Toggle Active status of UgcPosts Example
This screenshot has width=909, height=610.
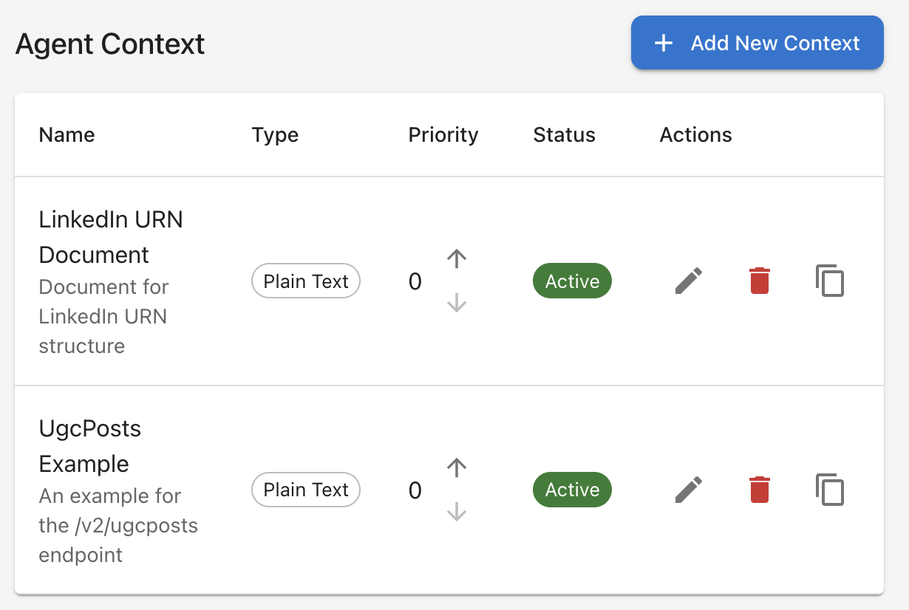[572, 490]
